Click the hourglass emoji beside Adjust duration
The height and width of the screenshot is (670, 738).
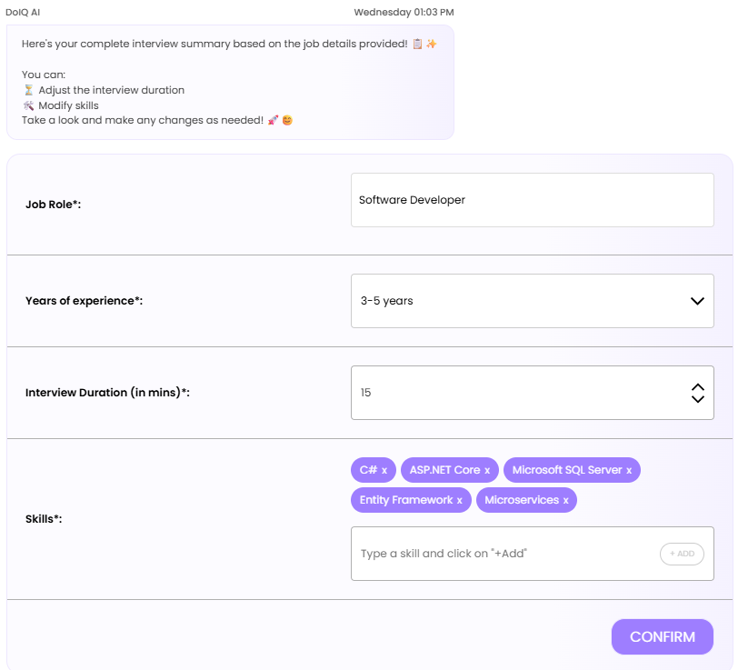pos(29,90)
